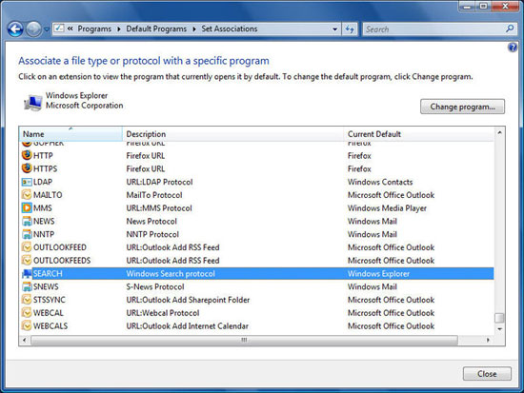Image resolution: width=524 pixels, height=393 pixels.
Task: Click the vertical scrollbar up arrow
Action: (499, 132)
